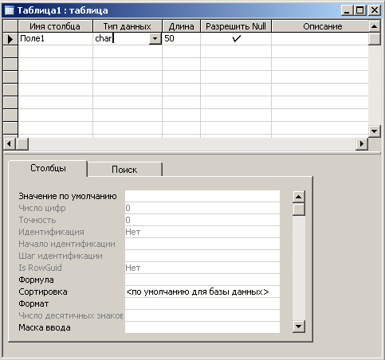The width and height of the screenshot is (385, 360).
Task: Click properties panel scrollbar up arrow
Action: [x=299, y=197]
